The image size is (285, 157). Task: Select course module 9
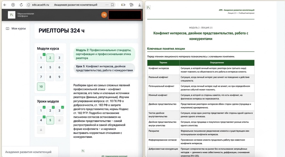click(x=60, y=77)
